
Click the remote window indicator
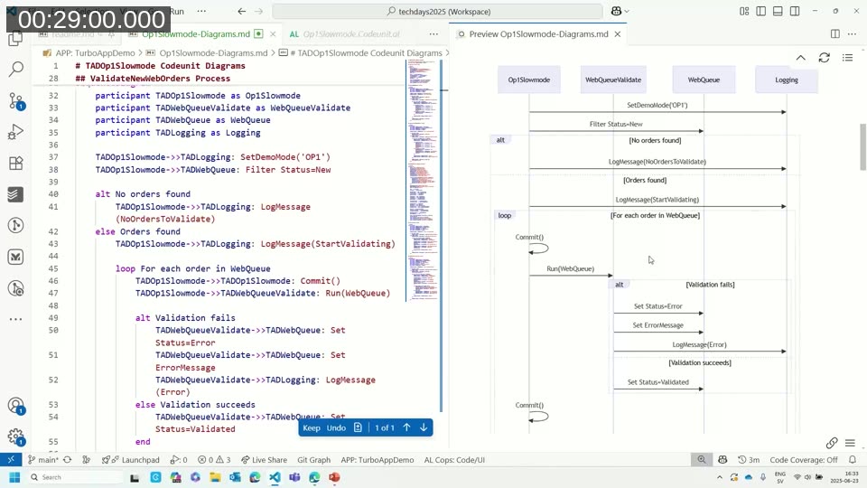point(11,460)
